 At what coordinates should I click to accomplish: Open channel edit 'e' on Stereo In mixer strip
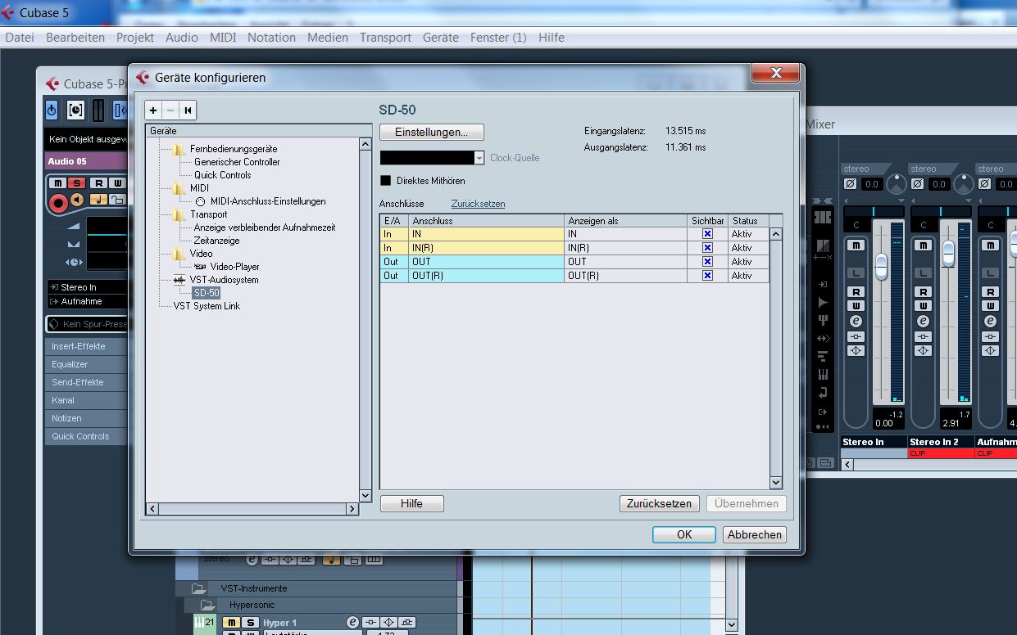point(856,322)
